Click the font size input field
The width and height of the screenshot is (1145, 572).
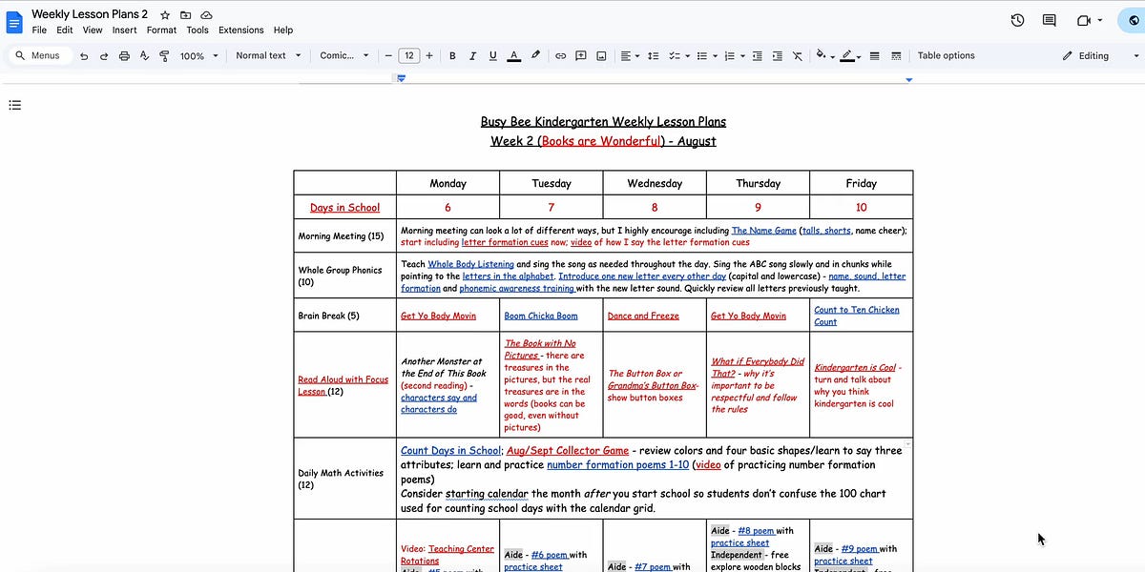tap(408, 55)
